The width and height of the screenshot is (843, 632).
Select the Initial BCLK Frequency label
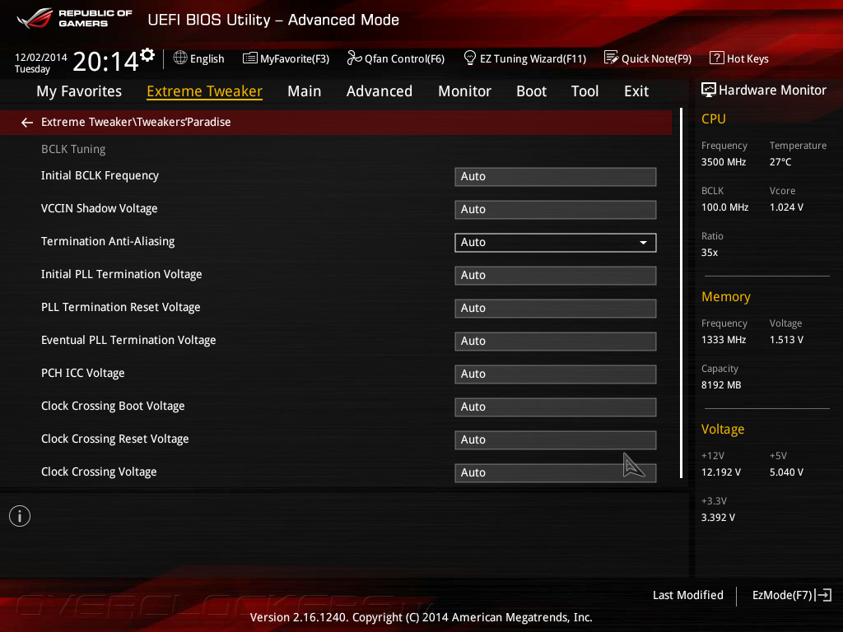click(x=100, y=176)
